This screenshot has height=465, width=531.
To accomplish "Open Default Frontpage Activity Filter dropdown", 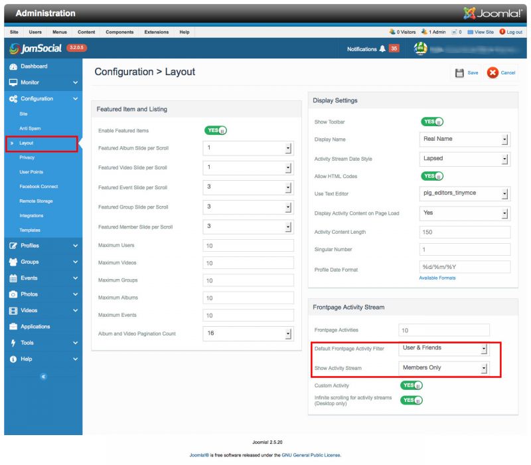I will (445, 348).
